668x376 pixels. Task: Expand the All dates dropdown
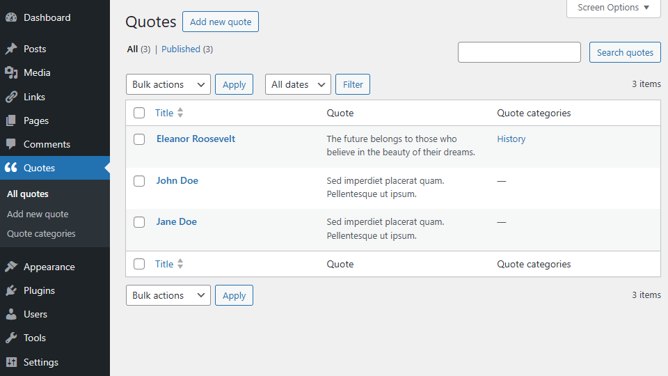point(298,84)
